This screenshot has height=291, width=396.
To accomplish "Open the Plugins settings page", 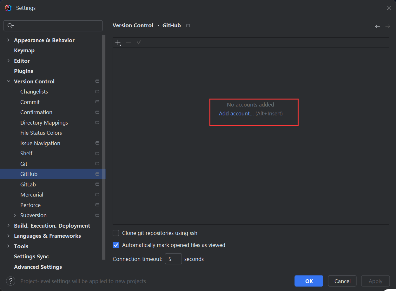I will pos(23,71).
